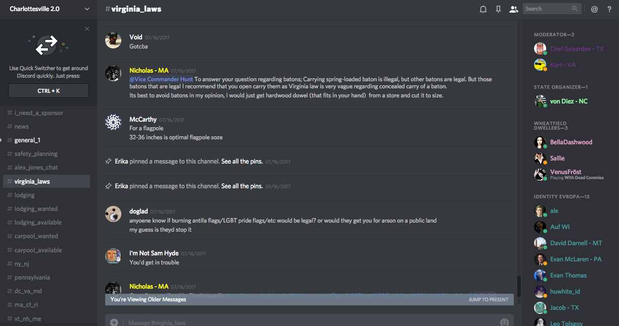This screenshot has width=619, height=326.
Task: Open notification settings bell icon
Action: pyautogui.click(x=483, y=9)
